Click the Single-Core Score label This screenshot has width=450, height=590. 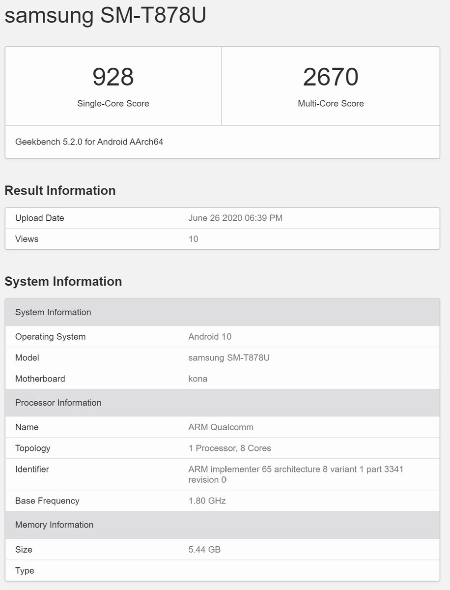tap(113, 104)
